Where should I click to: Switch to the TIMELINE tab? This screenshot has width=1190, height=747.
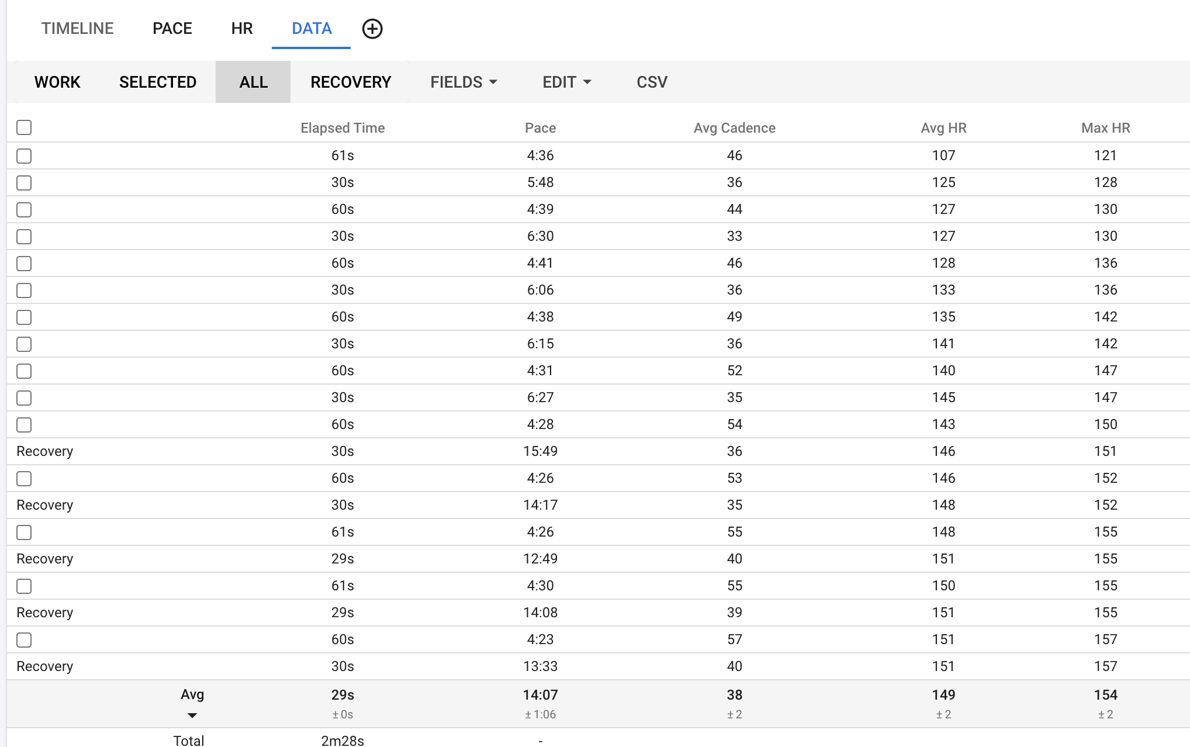(77, 29)
